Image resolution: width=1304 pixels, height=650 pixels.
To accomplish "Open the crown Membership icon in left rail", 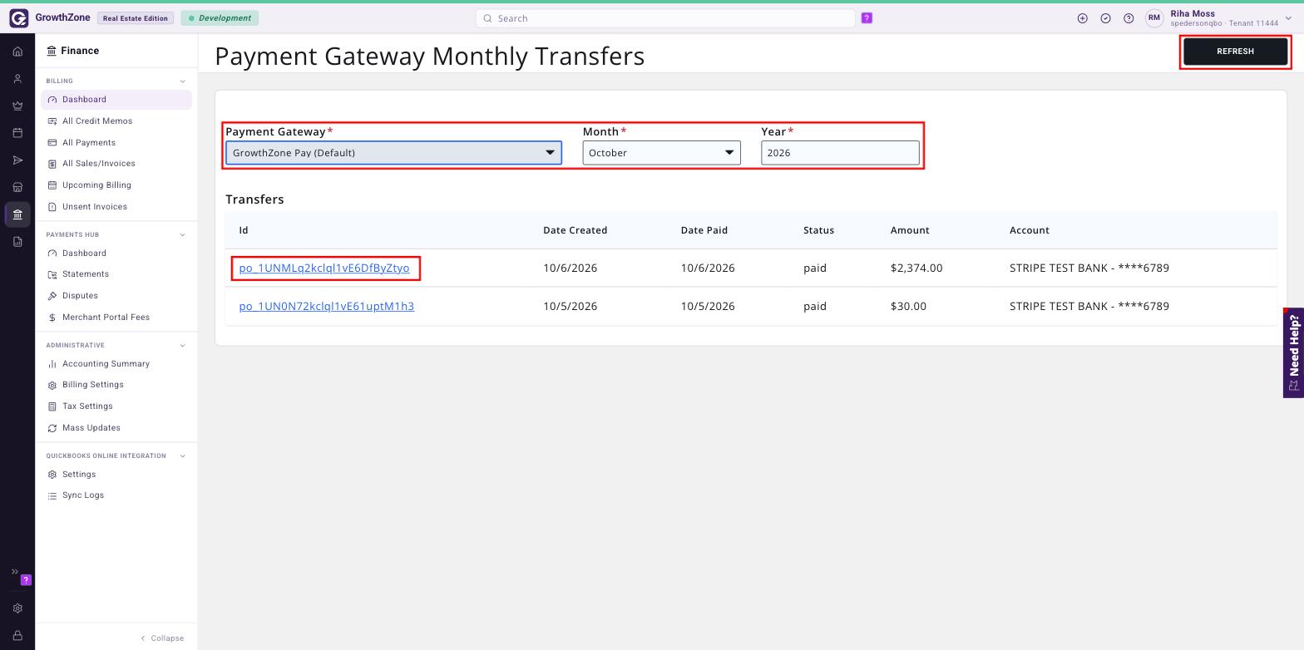I will coord(17,106).
